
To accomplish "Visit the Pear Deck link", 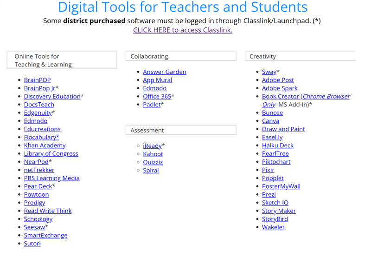I will click(x=38, y=186).
